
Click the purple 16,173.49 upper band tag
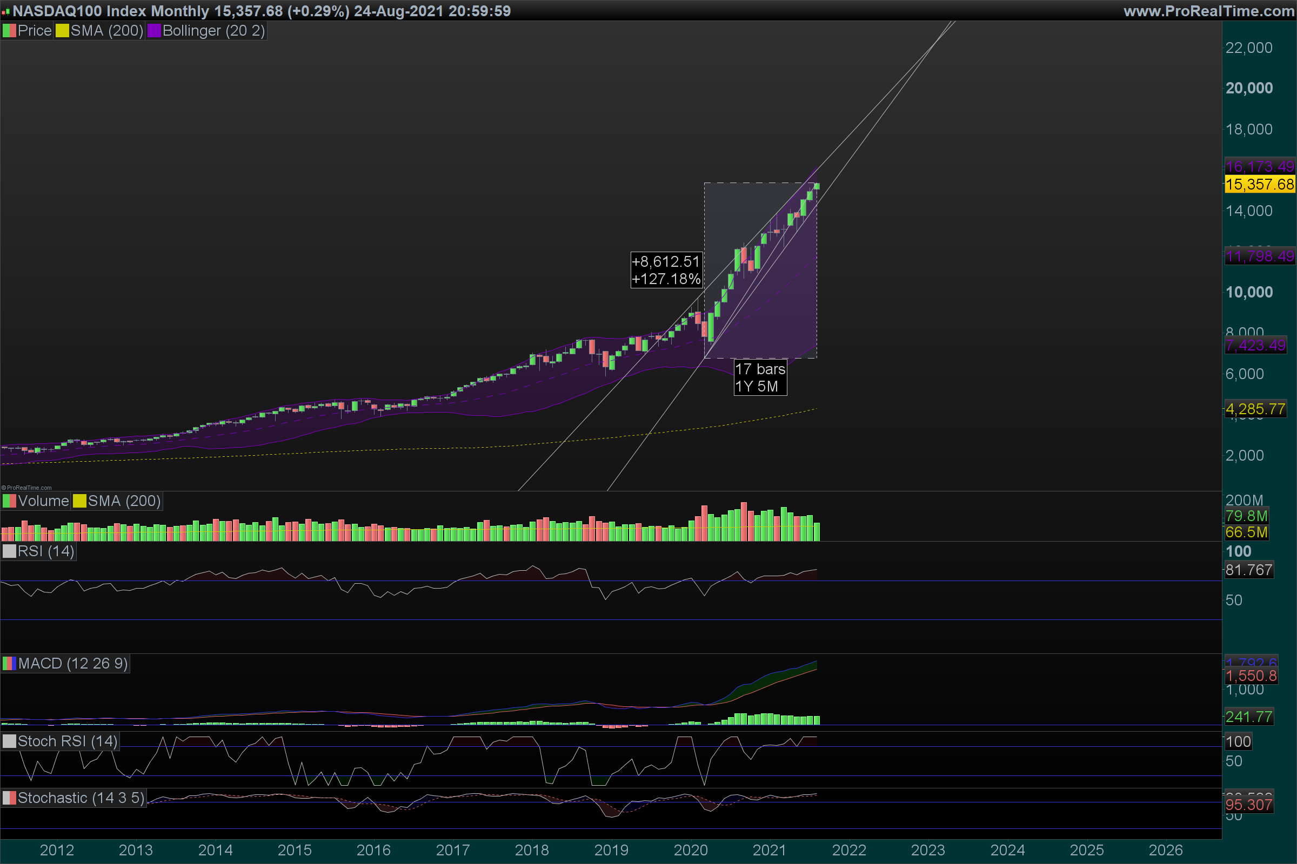[x=1259, y=166]
